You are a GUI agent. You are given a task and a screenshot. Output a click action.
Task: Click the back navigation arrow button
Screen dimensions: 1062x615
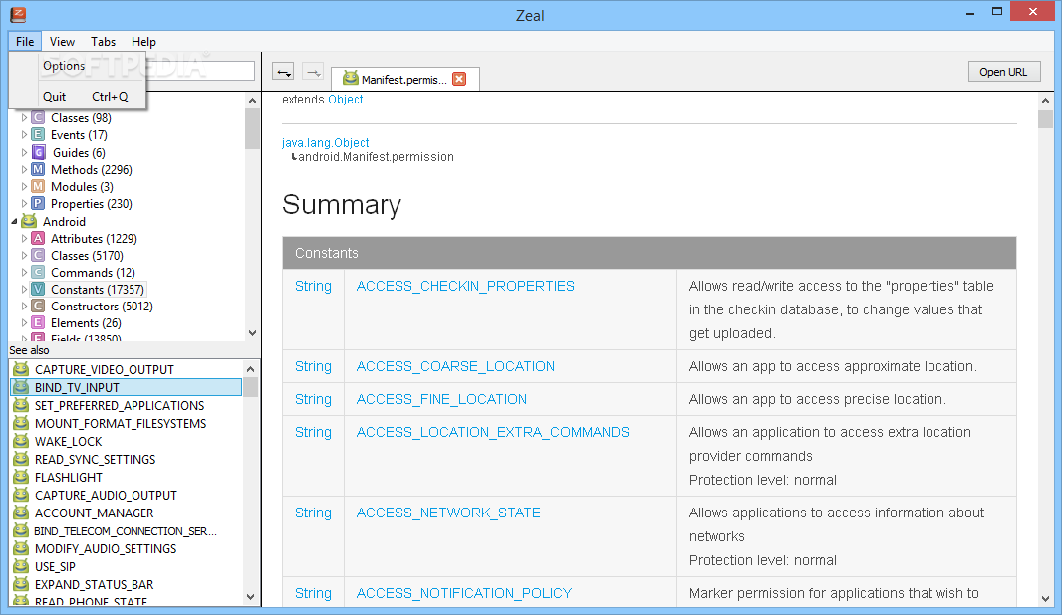click(283, 72)
